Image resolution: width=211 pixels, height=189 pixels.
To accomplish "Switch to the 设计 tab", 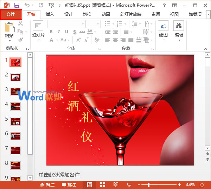I will point(68,14).
